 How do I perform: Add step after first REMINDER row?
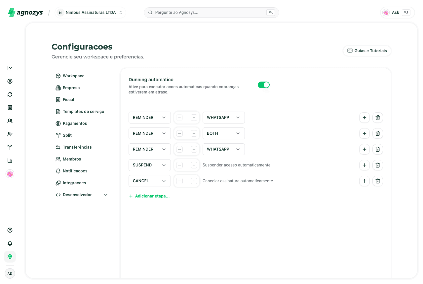click(365, 118)
